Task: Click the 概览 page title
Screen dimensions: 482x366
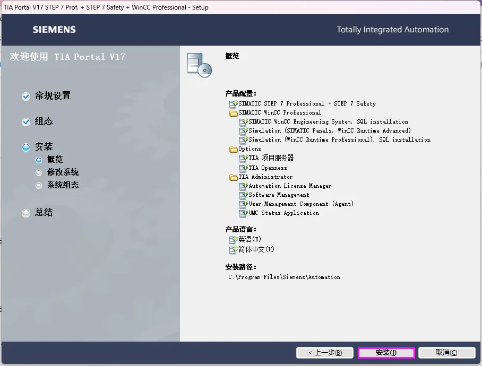Action: click(232, 56)
